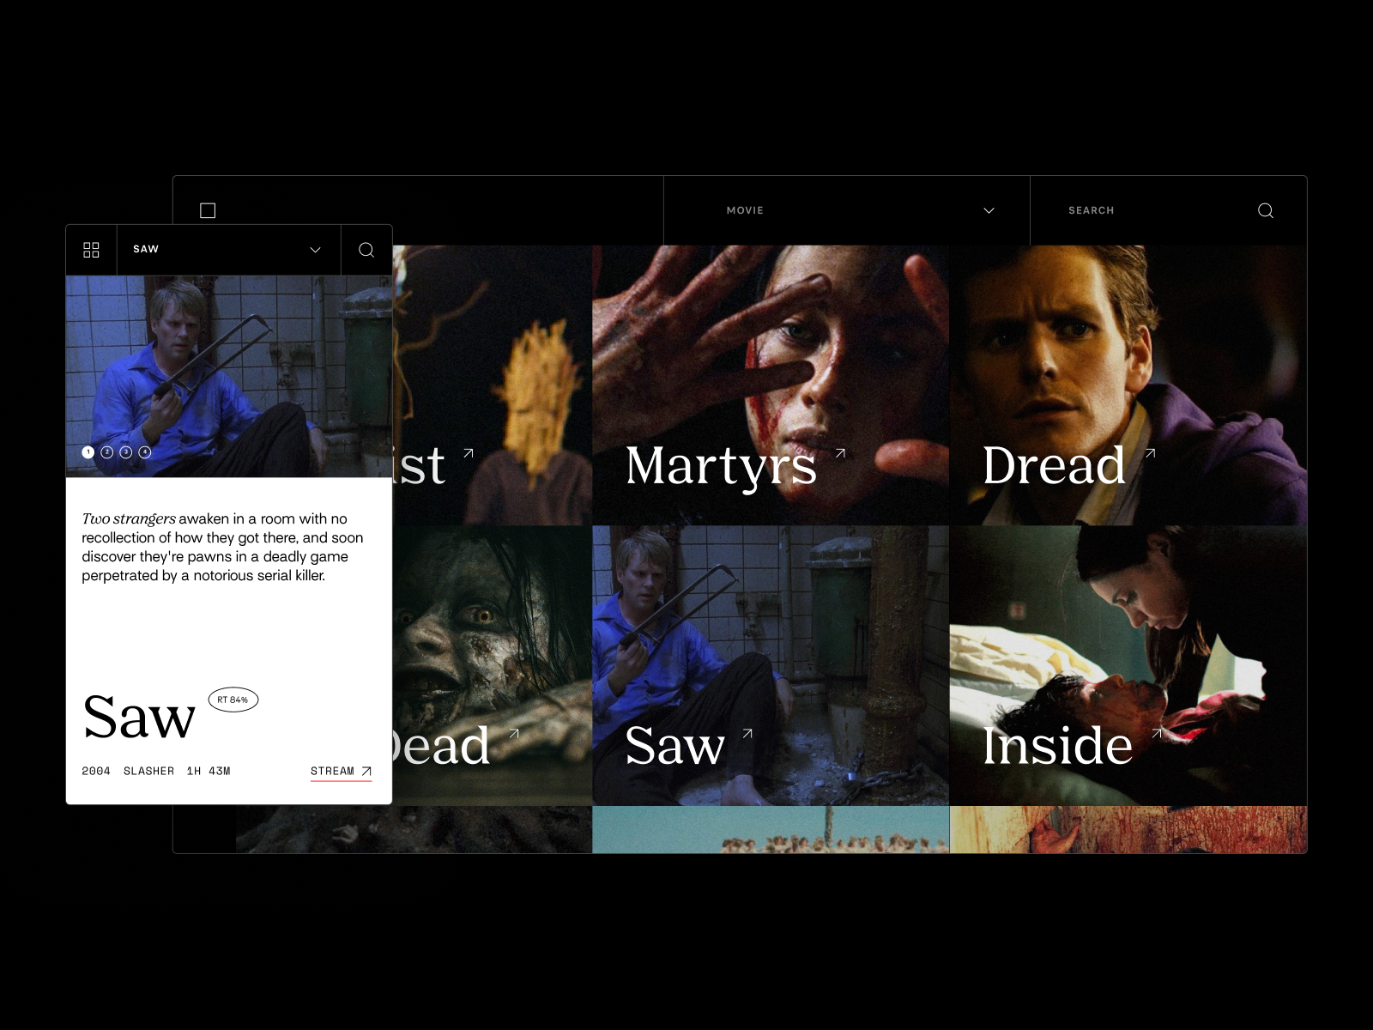Click the arrow icon on the Saw tile

pyautogui.click(x=746, y=731)
